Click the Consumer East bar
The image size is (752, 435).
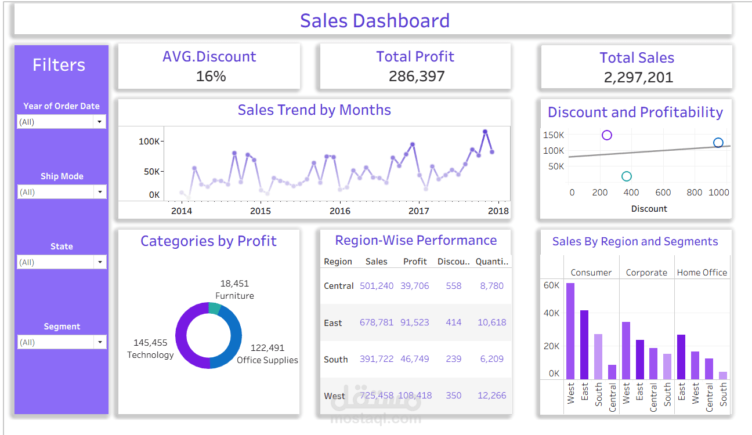pos(584,345)
